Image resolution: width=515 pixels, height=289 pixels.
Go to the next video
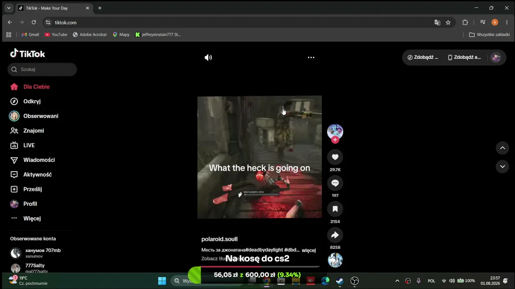click(x=503, y=166)
